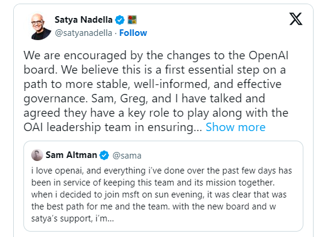Open the @satyanadella handle

click(x=83, y=33)
